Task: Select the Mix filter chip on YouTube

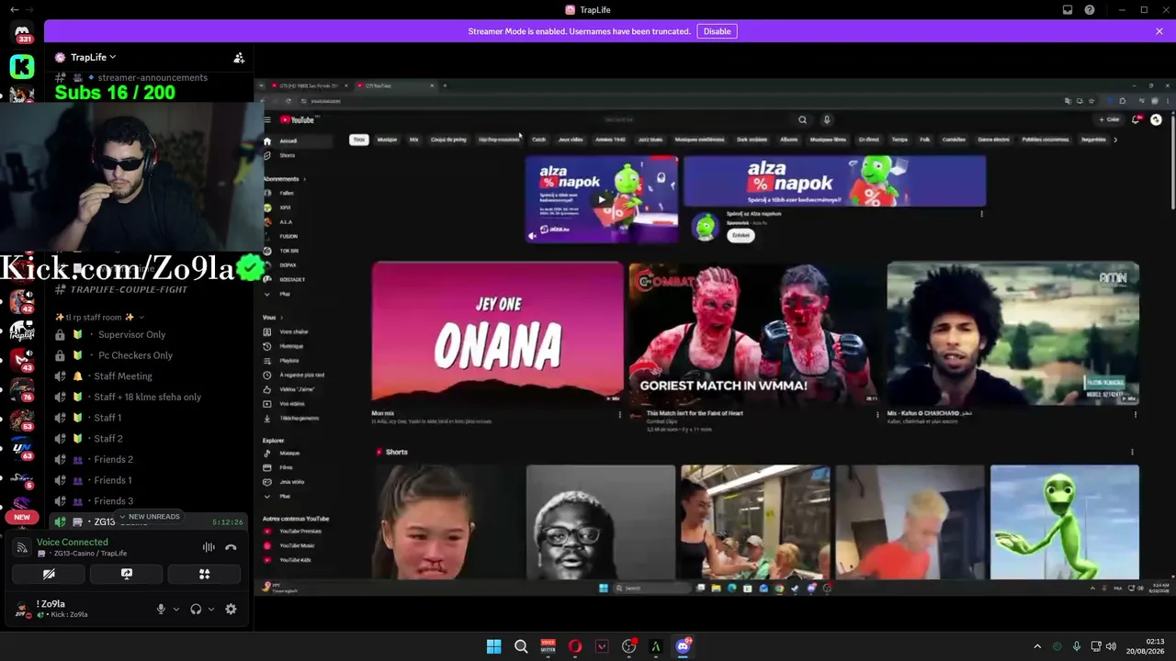Action: (x=413, y=140)
